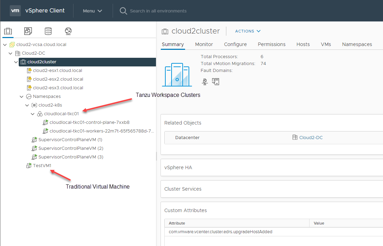Select cloud2-esx2.cloud.local host
383x246 pixels.
click(58, 79)
